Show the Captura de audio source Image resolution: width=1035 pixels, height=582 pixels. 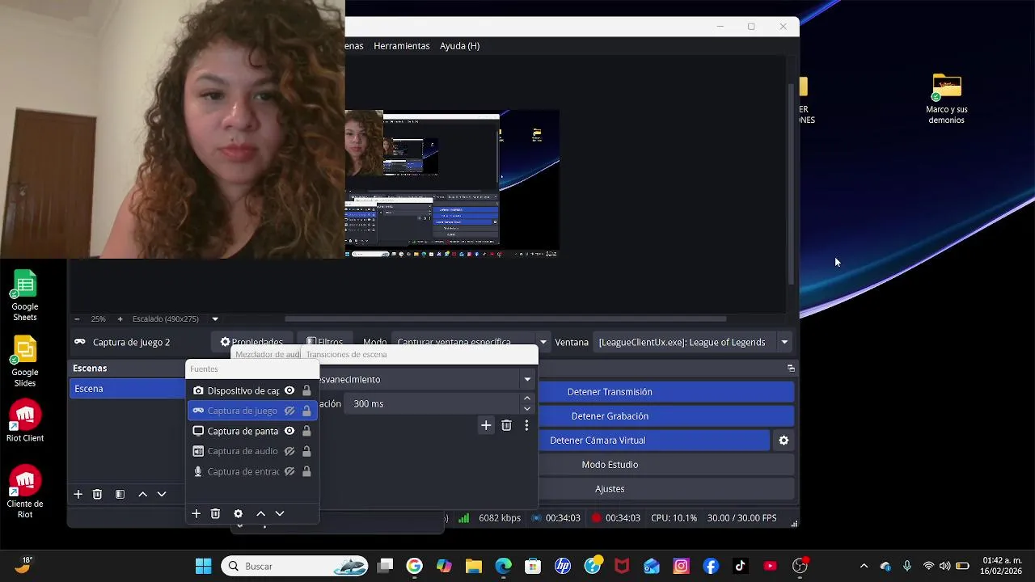tap(289, 451)
